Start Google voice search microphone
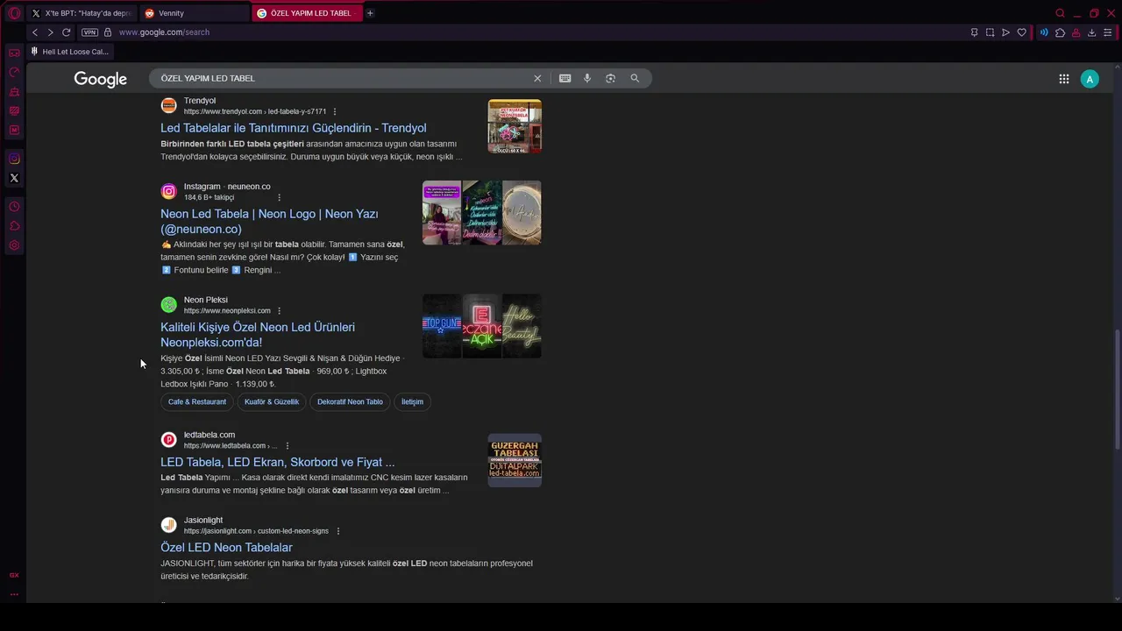Viewport: 1122px width, 631px height. pos(587,78)
